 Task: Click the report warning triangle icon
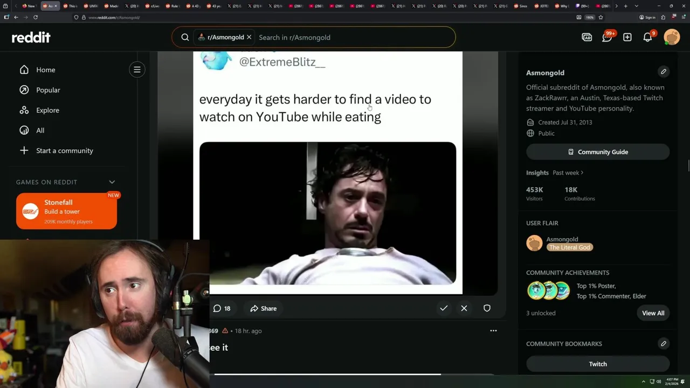tap(225, 331)
